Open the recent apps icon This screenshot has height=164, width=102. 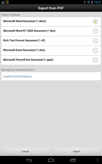[73, 160]
